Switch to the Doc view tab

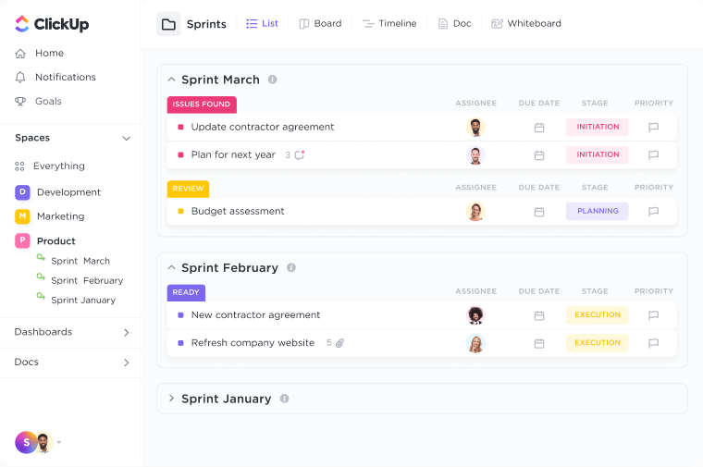(x=454, y=24)
